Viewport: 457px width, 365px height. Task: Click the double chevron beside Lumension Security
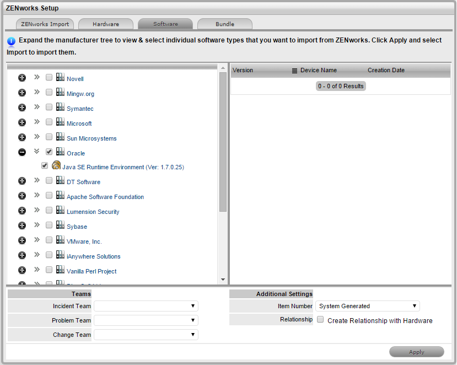[37, 210]
